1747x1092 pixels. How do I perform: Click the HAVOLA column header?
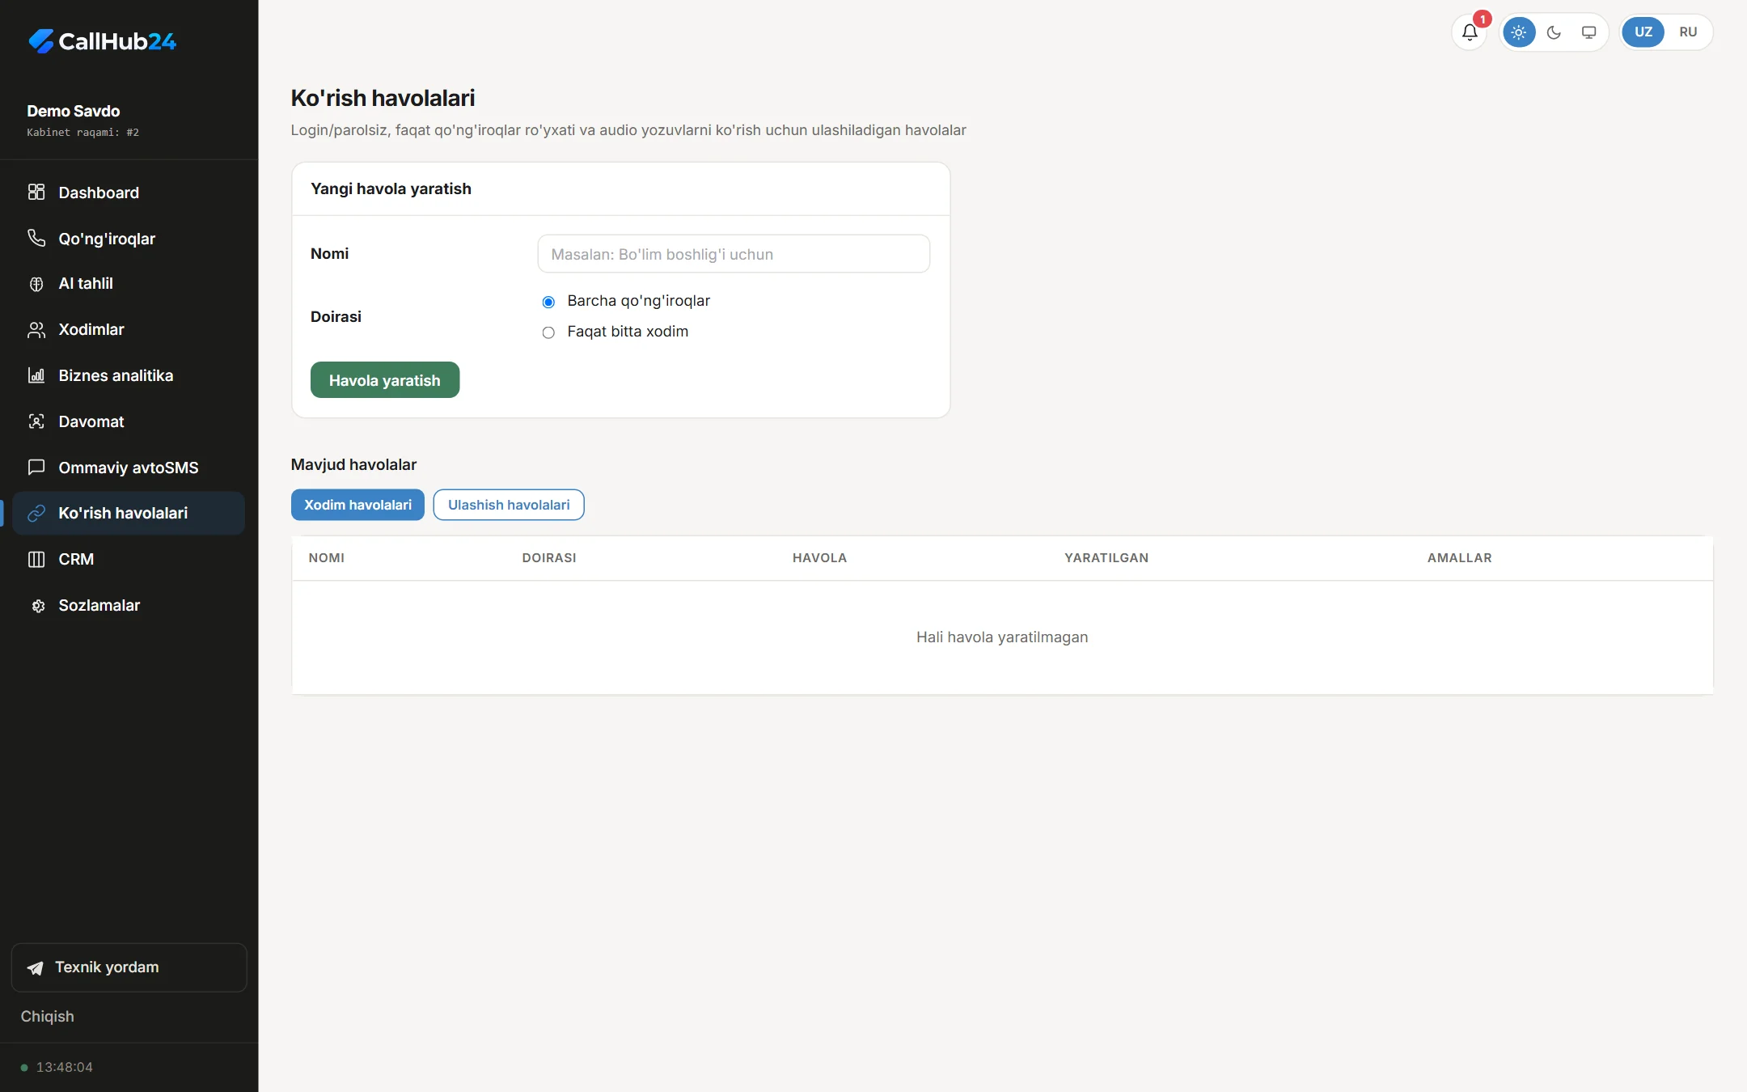[819, 558]
